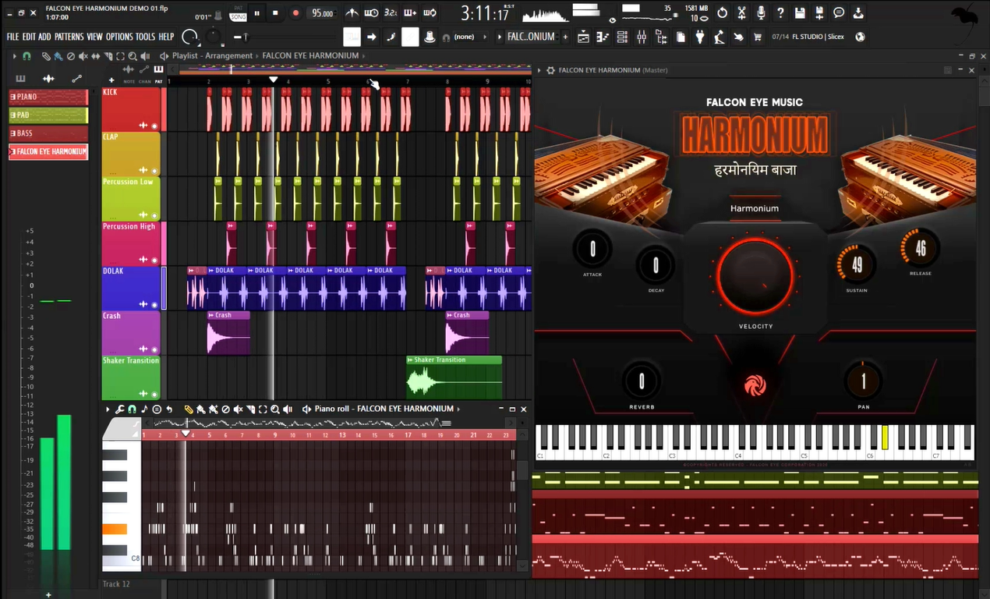The height and width of the screenshot is (599, 990).
Task: Click the large red VELOCITY knob
Action: pos(755,277)
